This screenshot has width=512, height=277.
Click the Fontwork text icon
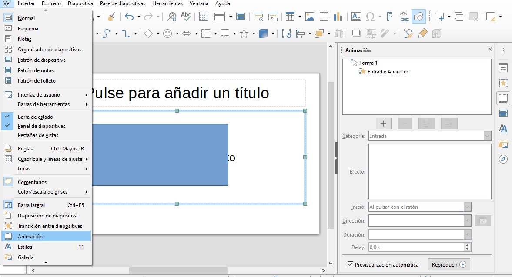point(390,17)
